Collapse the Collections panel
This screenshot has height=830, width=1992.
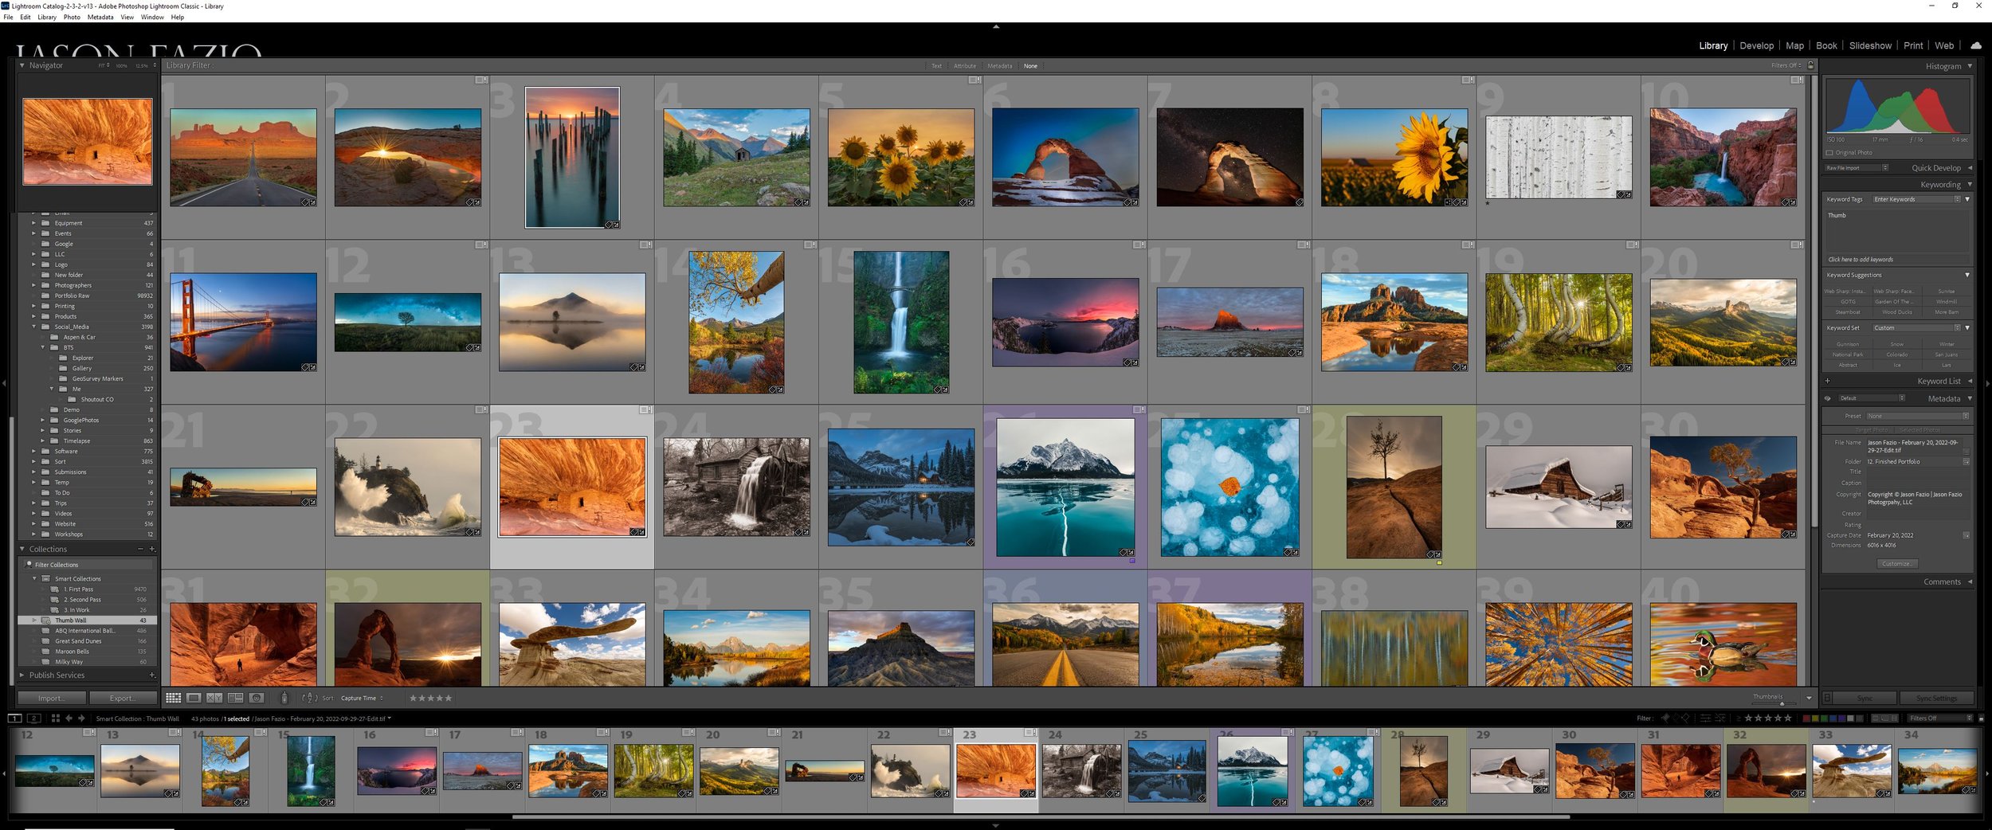(x=22, y=549)
